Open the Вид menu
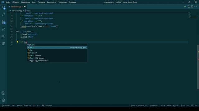This screenshot has height=111, width=199. (x=34, y=2)
